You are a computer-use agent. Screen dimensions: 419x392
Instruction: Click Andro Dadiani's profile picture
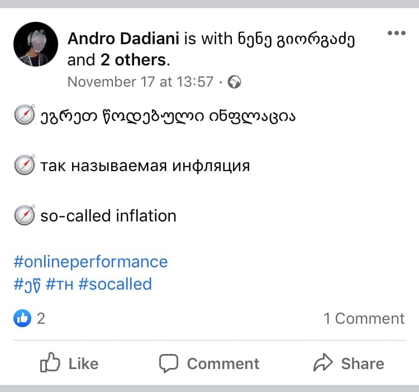(x=36, y=44)
